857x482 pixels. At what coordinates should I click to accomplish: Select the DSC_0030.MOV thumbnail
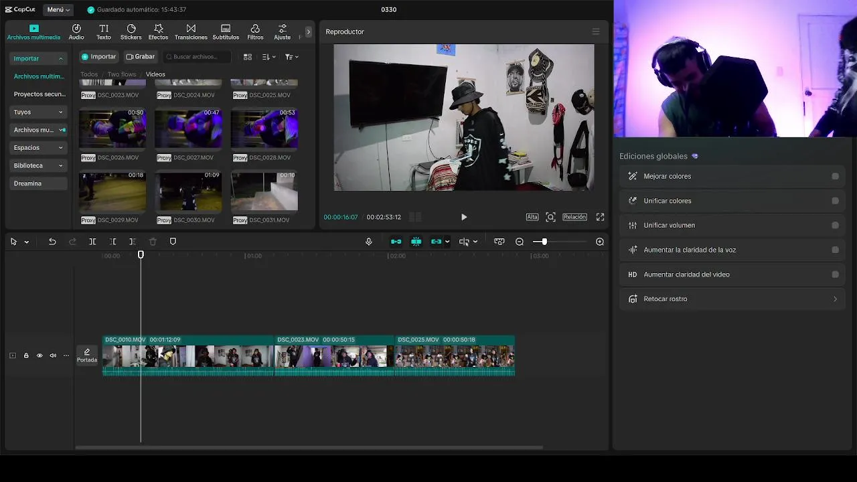[188, 191]
